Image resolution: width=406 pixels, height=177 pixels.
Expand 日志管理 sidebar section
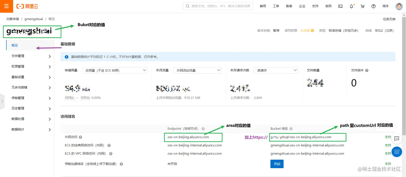pyautogui.click(x=30, y=108)
